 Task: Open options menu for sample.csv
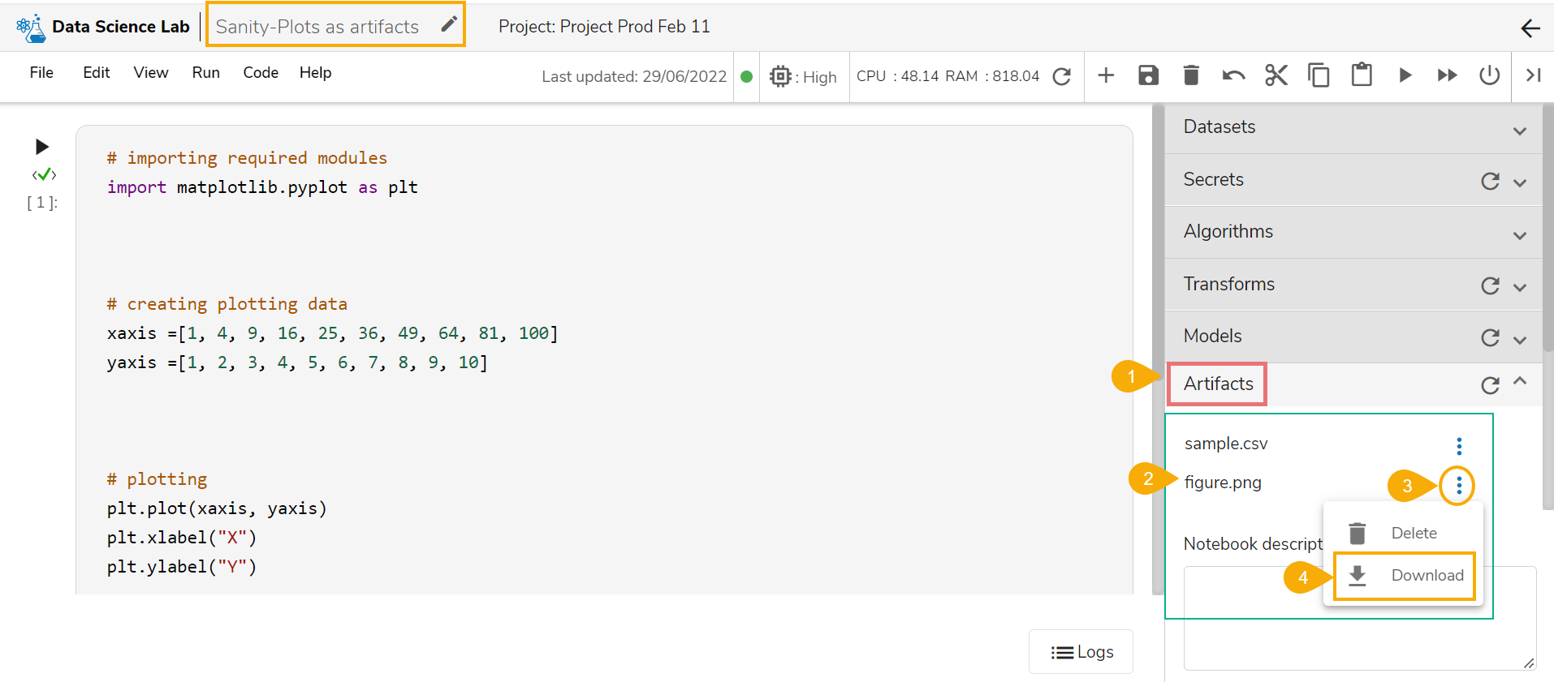(1459, 446)
